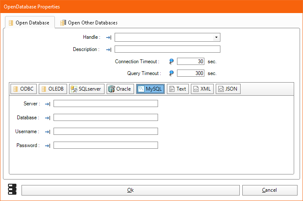The image size is (303, 201).
Task: Dismiss dialog with the Cancel button
Action: 270,190
